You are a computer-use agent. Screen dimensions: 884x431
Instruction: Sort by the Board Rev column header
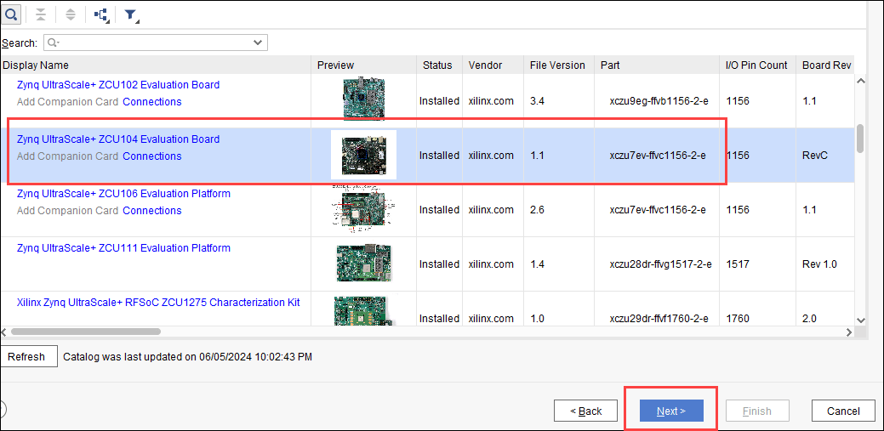824,65
